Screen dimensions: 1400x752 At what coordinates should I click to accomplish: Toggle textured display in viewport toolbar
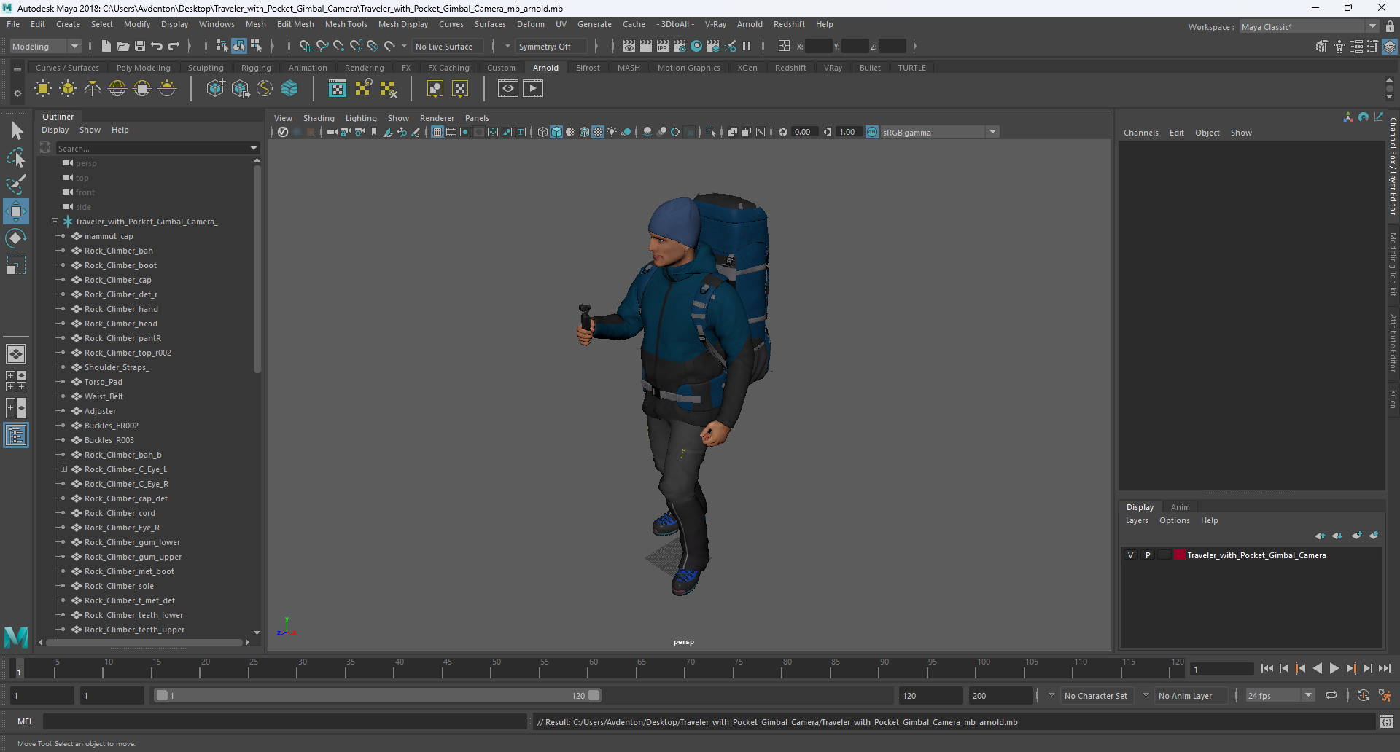tap(598, 132)
